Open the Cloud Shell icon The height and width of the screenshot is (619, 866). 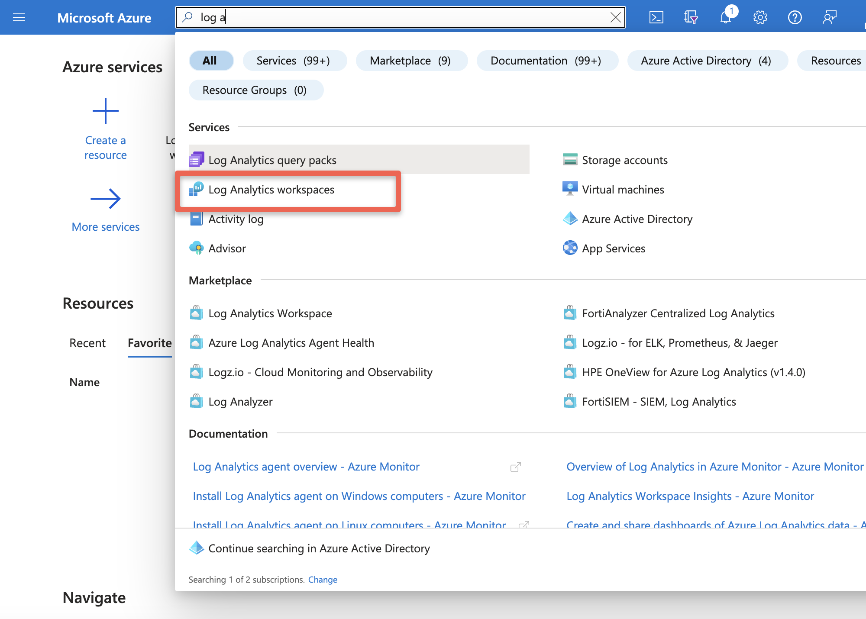[x=656, y=17]
